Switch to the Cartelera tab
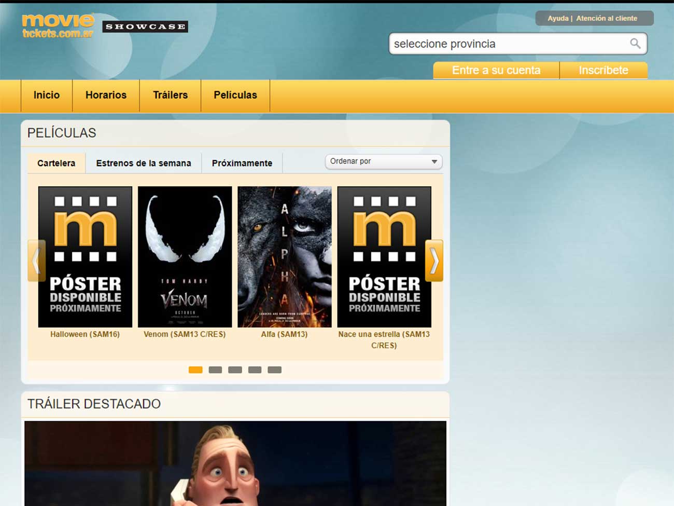674x506 pixels. click(56, 163)
